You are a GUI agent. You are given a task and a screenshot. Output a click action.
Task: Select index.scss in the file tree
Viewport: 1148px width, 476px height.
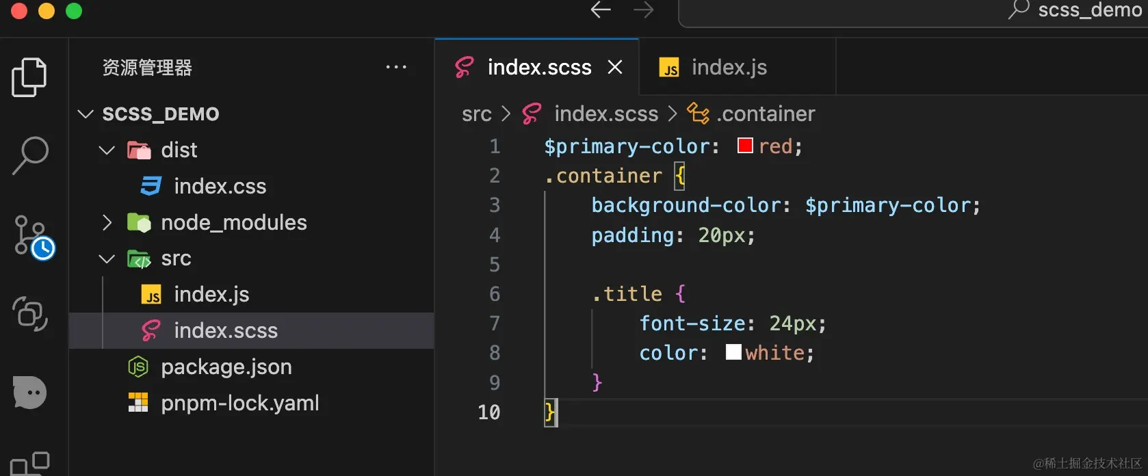tap(226, 331)
